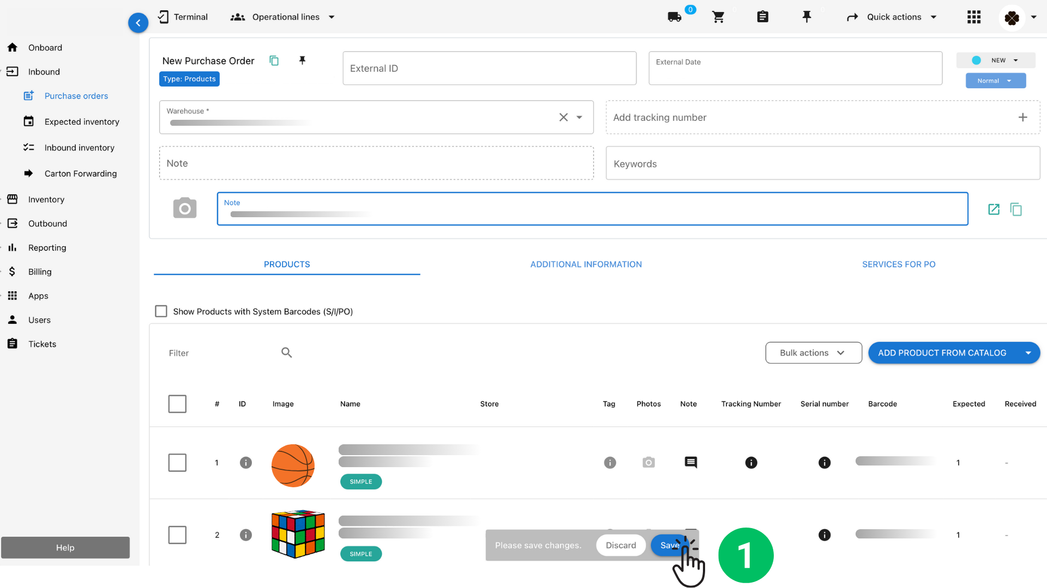Open the apps grid icon in header
This screenshot has height=588, width=1047.
pyautogui.click(x=974, y=17)
